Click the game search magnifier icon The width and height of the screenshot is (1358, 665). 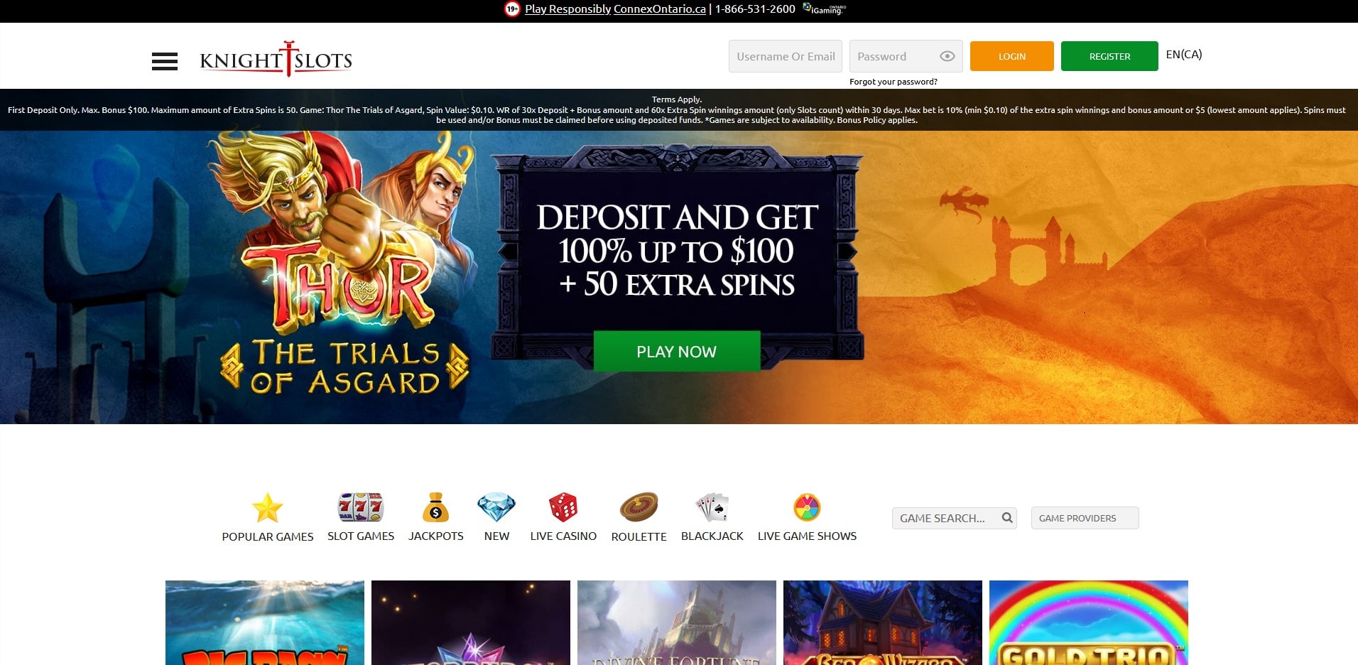click(x=1006, y=518)
